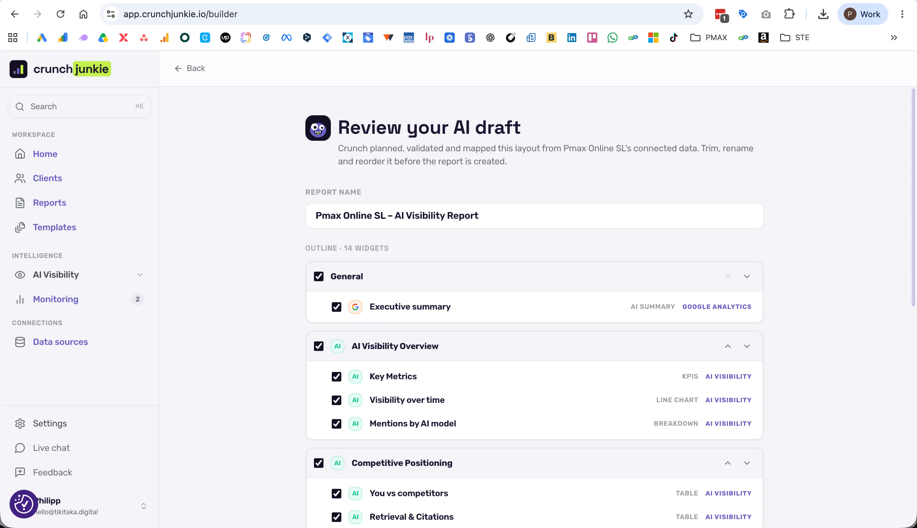Image resolution: width=917 pixels, height=528 pixels.
Task: Click the Google icon beside Executive summary
Action: [355, 307]
